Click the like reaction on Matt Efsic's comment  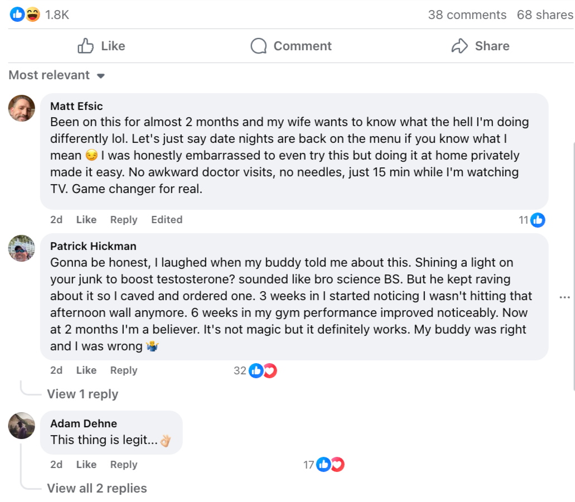click(x=538, y=220)
